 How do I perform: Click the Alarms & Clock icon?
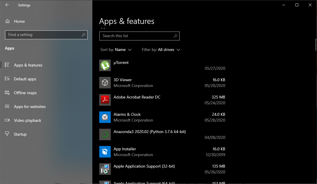[x=105, y=117]
